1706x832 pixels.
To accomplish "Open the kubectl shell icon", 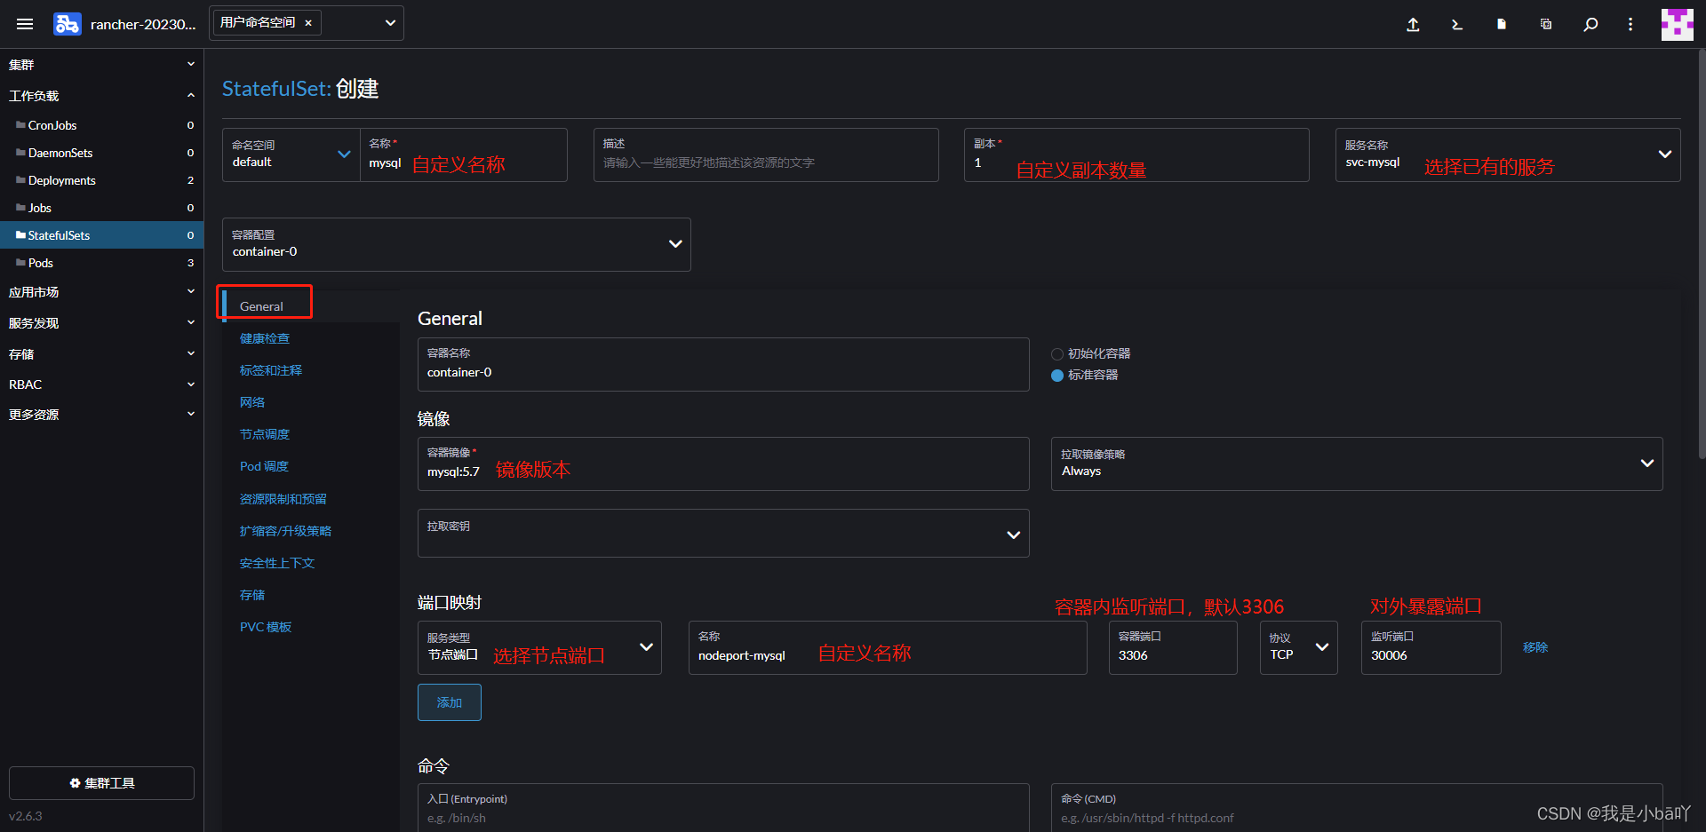I will click(1457, 24).
